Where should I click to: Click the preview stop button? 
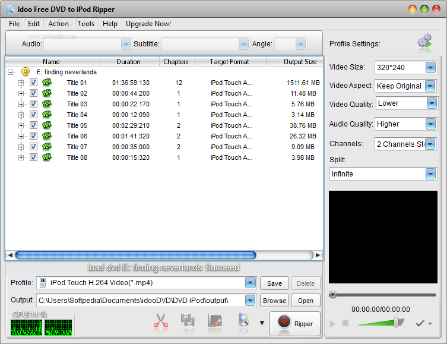tap(345, 323)
